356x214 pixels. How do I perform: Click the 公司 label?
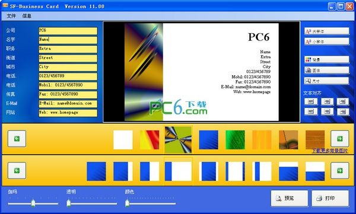11,30
